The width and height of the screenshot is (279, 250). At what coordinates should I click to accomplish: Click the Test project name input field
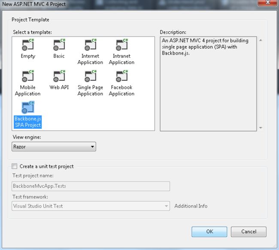91,186
